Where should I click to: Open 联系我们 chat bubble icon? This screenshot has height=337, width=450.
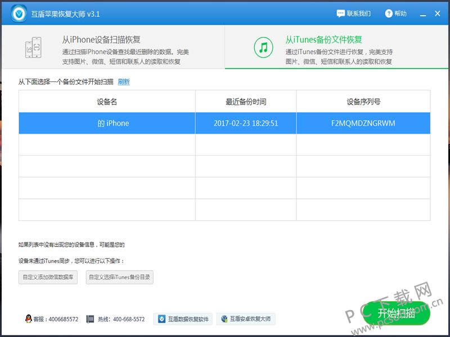(x=341, y=13)
